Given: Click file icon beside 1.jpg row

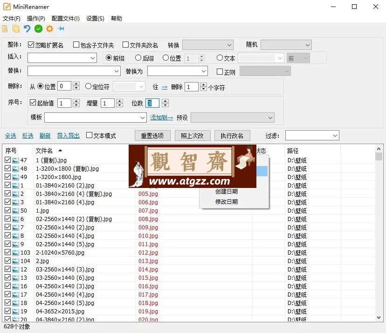Looking at the screenshot, I should (x=15, y=211).
